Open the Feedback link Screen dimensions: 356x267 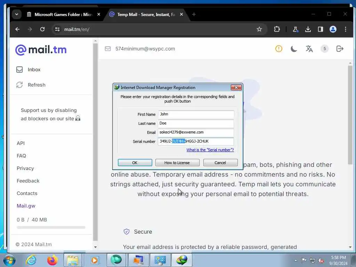(28, 181)
